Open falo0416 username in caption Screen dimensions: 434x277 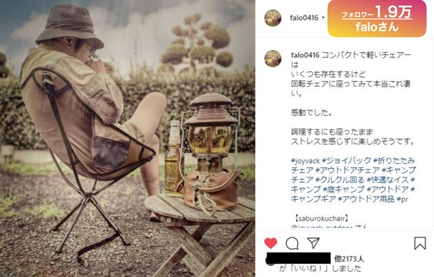(x=305, y=55)
